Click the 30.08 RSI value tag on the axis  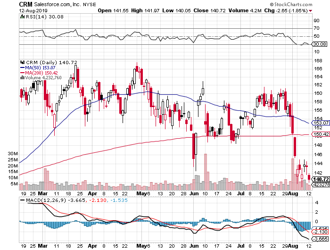click(320, 44)
